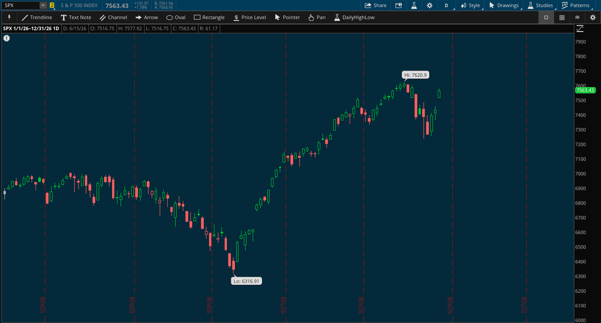The width and height of the screenshot is (601, 323).
Task: Select the Text Note tool
Action: [x=76, y=17]
